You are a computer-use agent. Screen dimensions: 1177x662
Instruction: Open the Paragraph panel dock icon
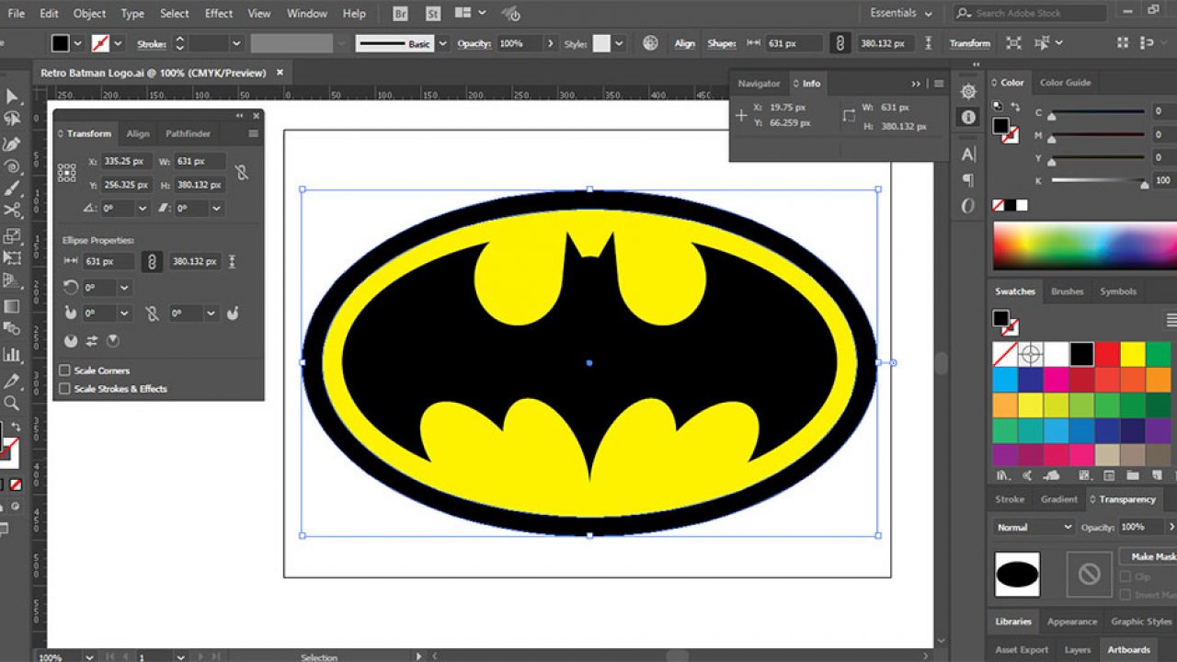968,180
